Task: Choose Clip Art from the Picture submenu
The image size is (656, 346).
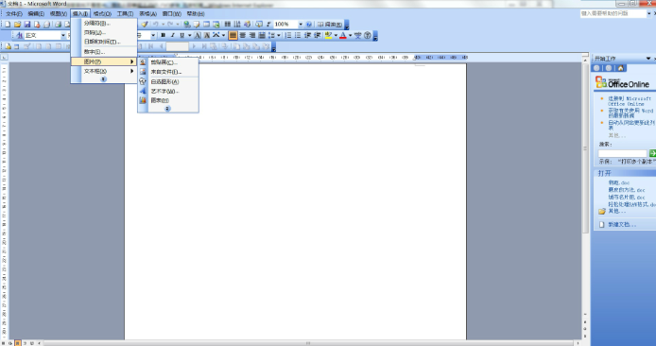Action: click(x=168, y=62)
